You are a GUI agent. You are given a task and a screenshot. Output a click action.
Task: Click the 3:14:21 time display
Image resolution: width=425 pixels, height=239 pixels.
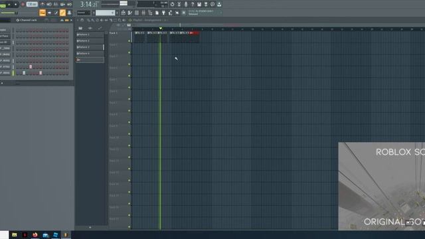[x=88, y=5]
